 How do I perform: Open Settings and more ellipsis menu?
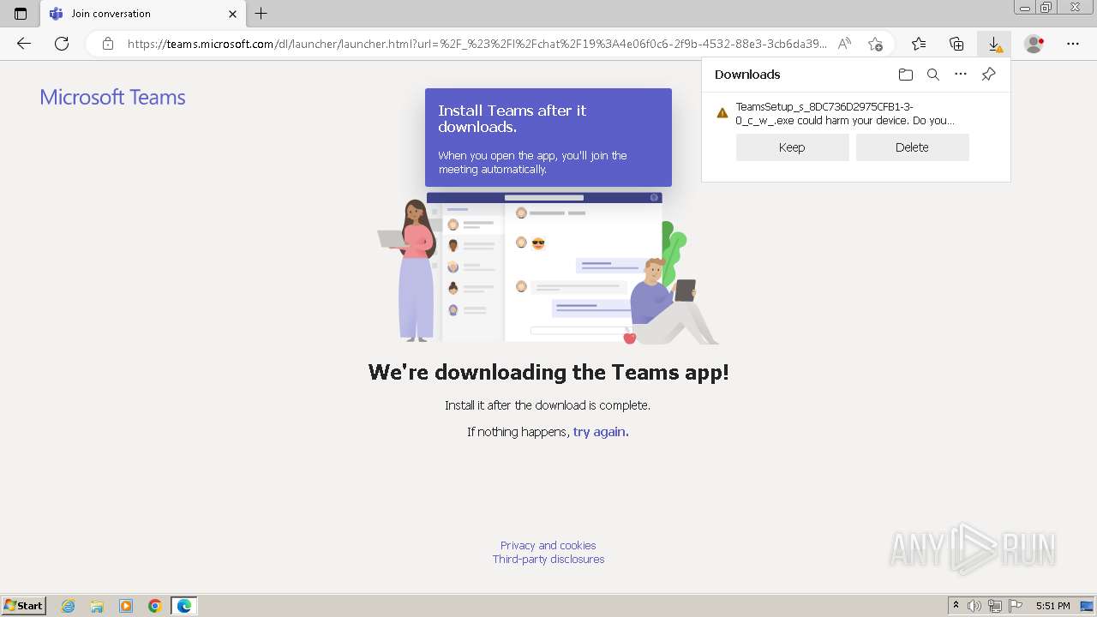click(x=1073, y=44)
